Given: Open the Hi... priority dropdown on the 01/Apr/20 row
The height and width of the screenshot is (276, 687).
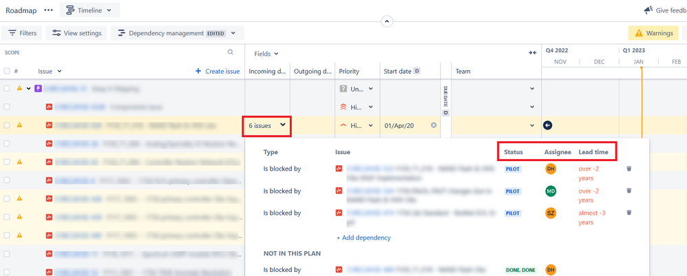Looking at the screenshot, I should 370,125.
